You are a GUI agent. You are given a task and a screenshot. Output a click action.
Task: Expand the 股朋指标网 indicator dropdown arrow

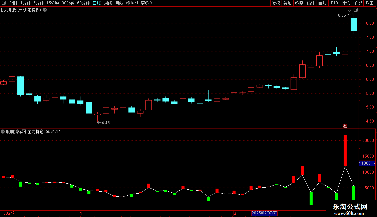point(3,132)
